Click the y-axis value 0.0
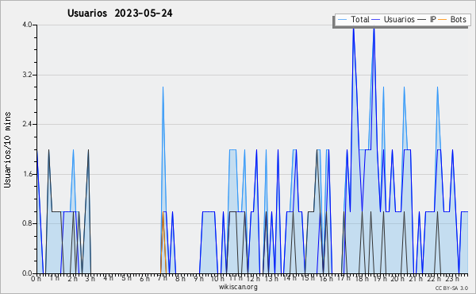Screen dimensions: 476x294 tap(27, 273)
